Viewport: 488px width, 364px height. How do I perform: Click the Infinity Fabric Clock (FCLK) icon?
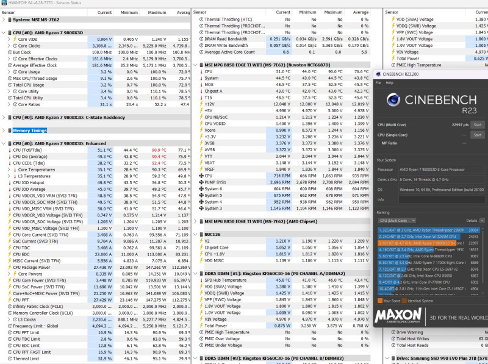[10, 307]
